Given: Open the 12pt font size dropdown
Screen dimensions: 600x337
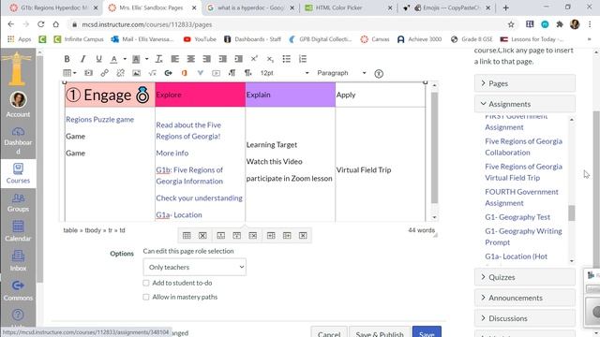Looking at the screenshot, I should 284,73.
